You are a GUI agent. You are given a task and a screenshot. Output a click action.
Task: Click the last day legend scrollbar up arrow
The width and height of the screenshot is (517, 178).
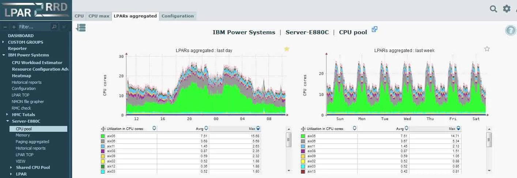(x=288, y=129)
